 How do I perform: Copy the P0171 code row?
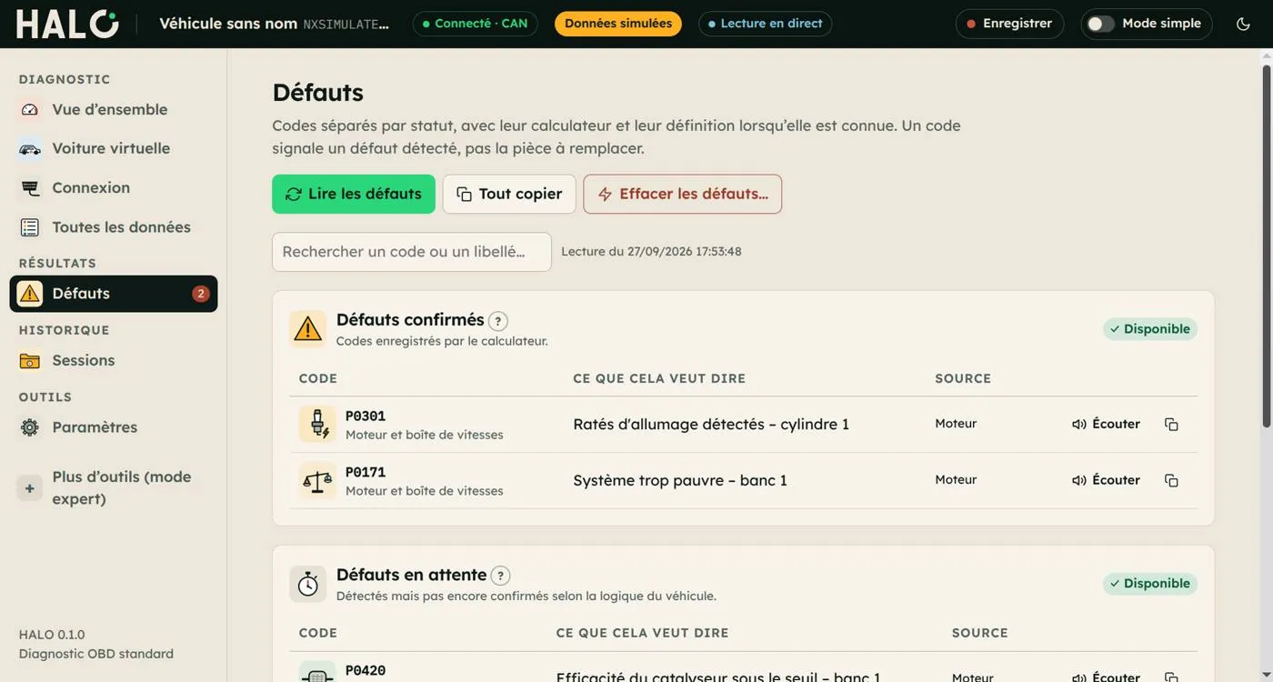coord(1171,480)
